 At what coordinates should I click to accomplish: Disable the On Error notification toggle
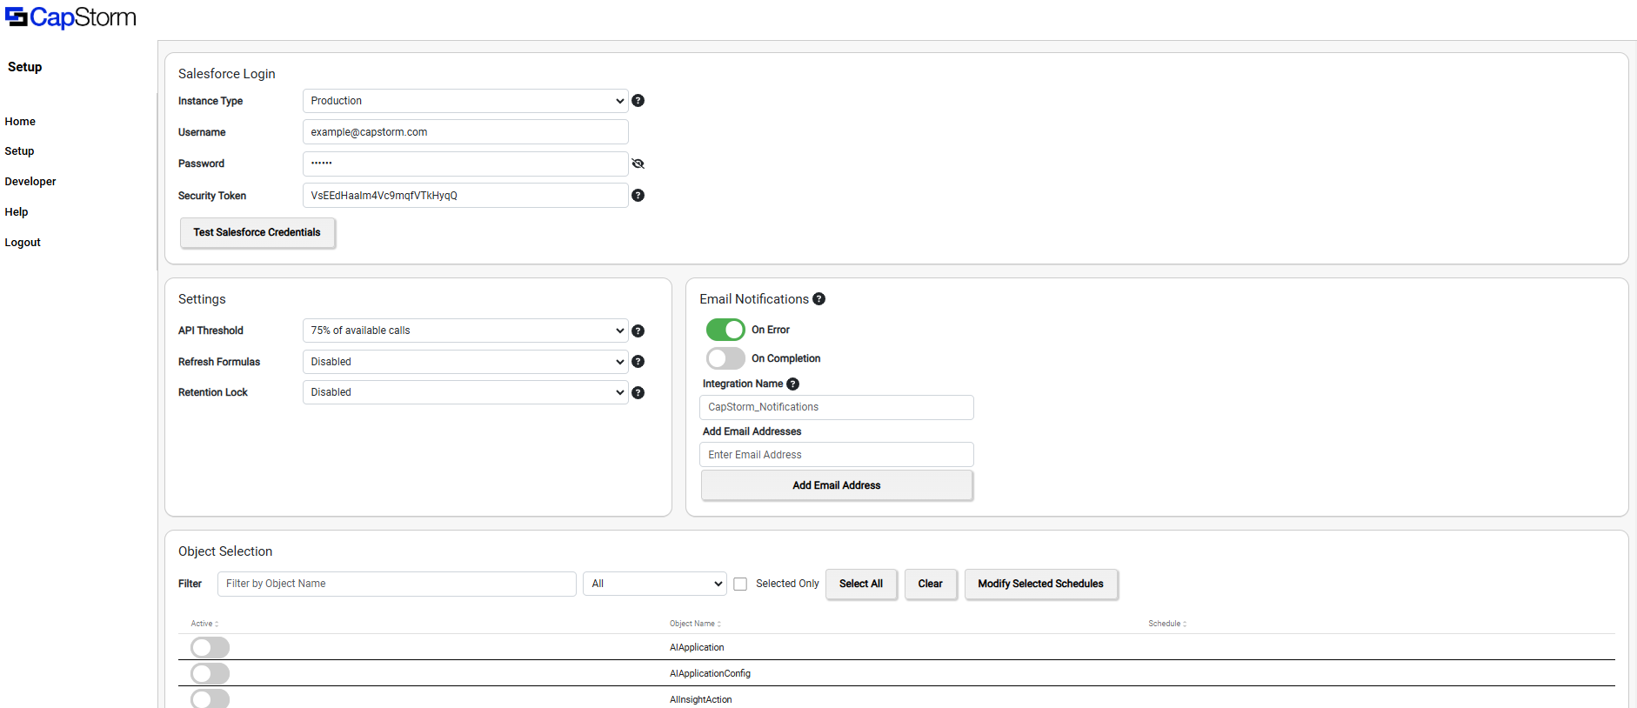pos(725,330)
